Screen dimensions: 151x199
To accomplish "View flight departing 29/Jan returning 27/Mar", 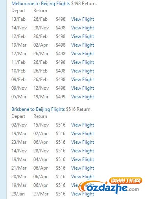I will pyautogui.click(x=83, y=194).
